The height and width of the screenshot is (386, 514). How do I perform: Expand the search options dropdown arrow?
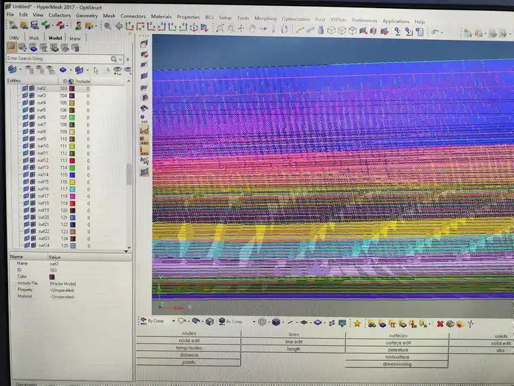point(120,60)
